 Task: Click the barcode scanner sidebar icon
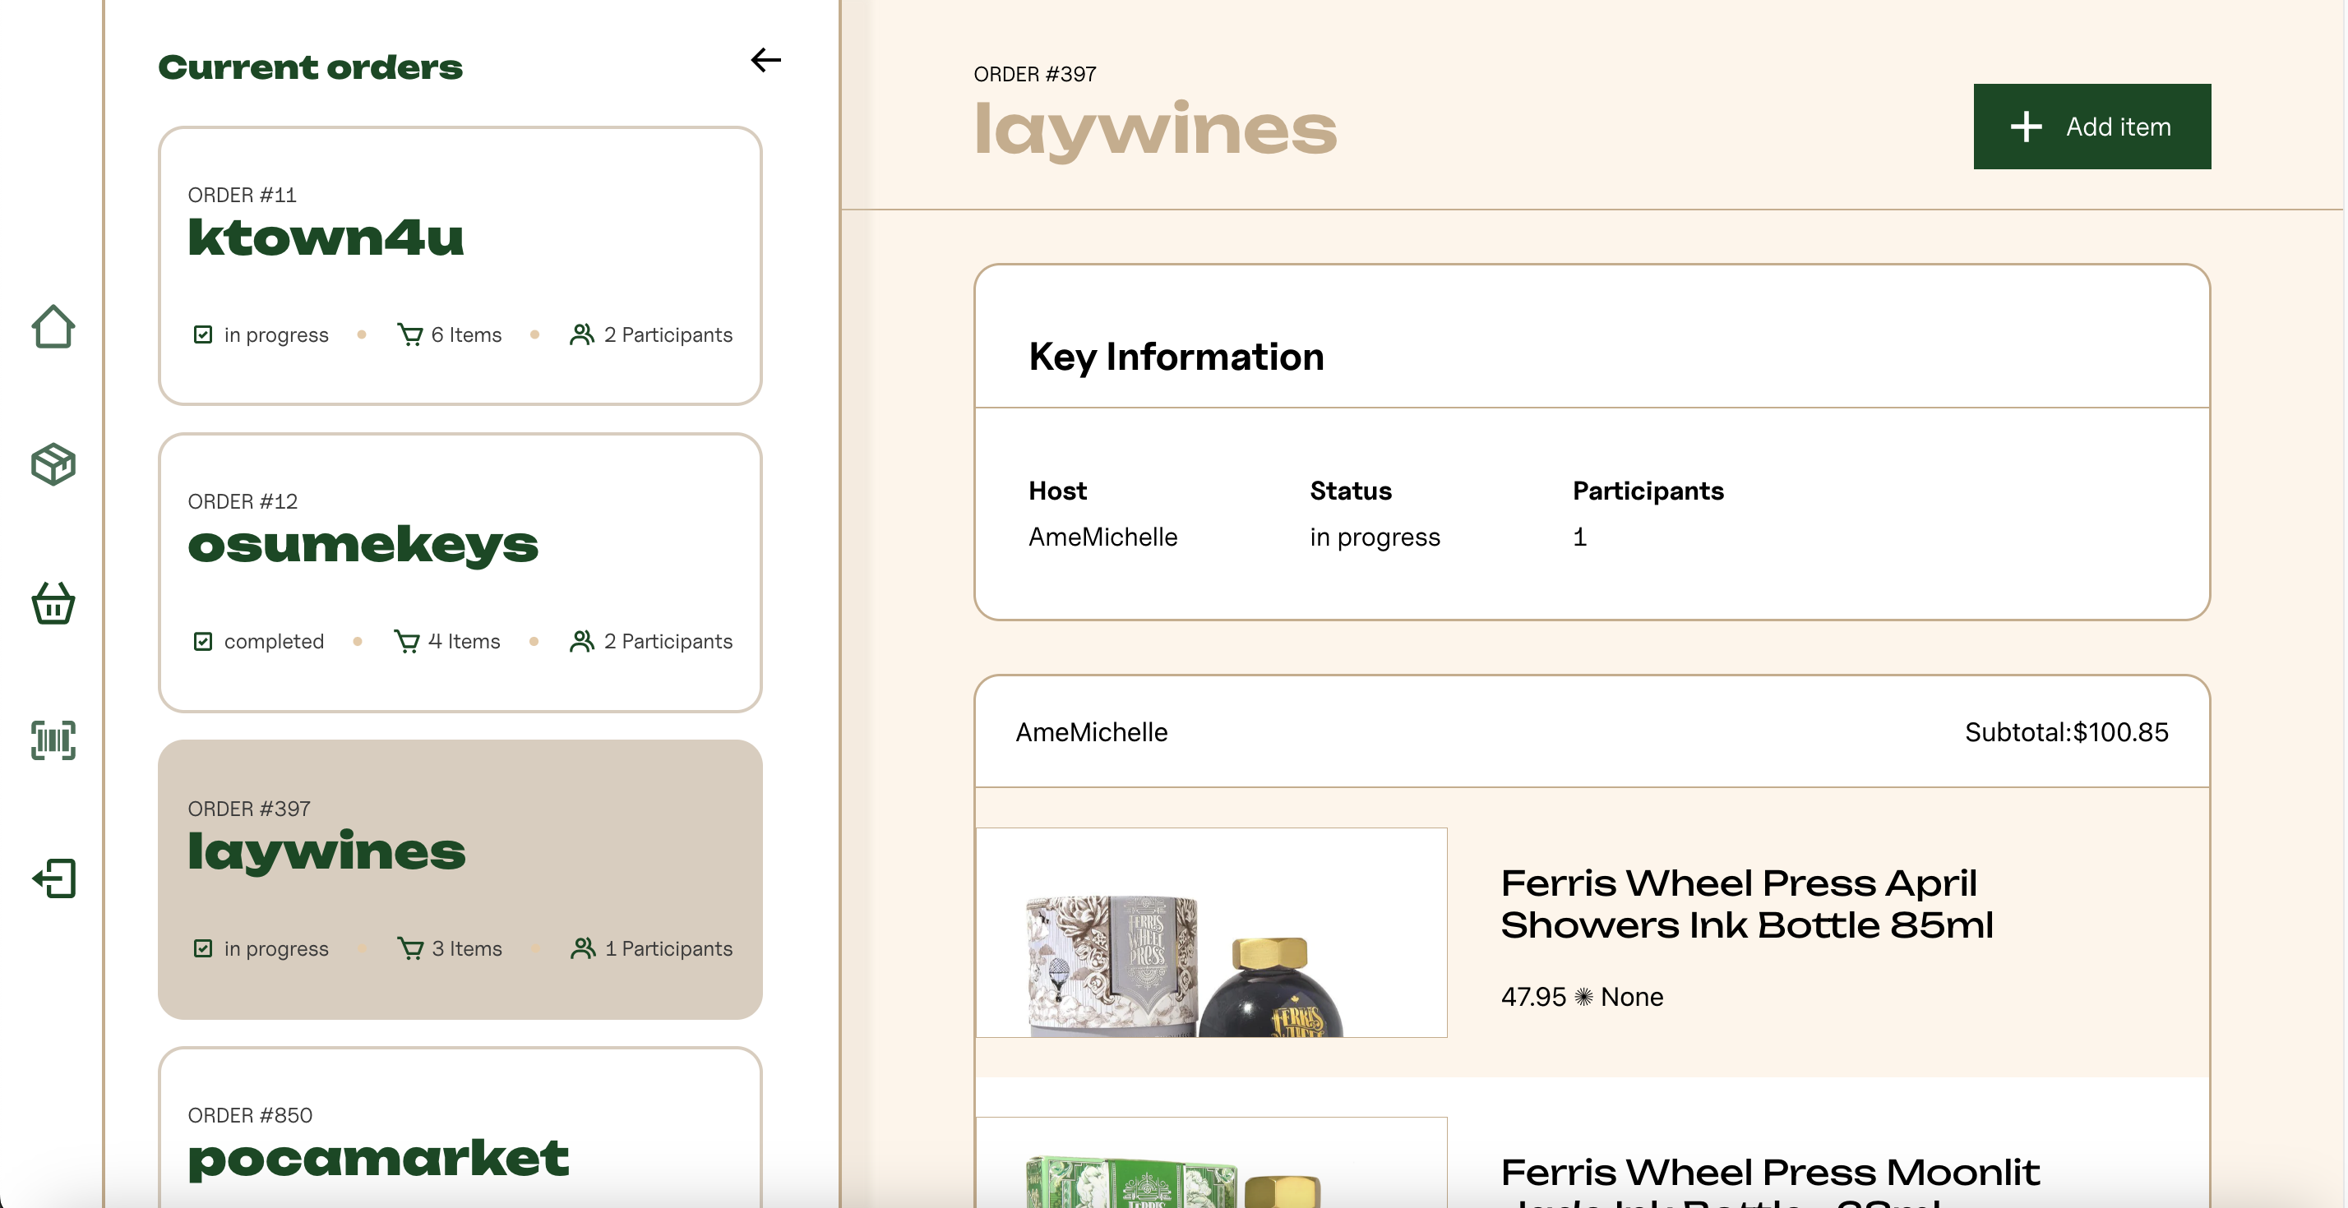tap(53, 740)
